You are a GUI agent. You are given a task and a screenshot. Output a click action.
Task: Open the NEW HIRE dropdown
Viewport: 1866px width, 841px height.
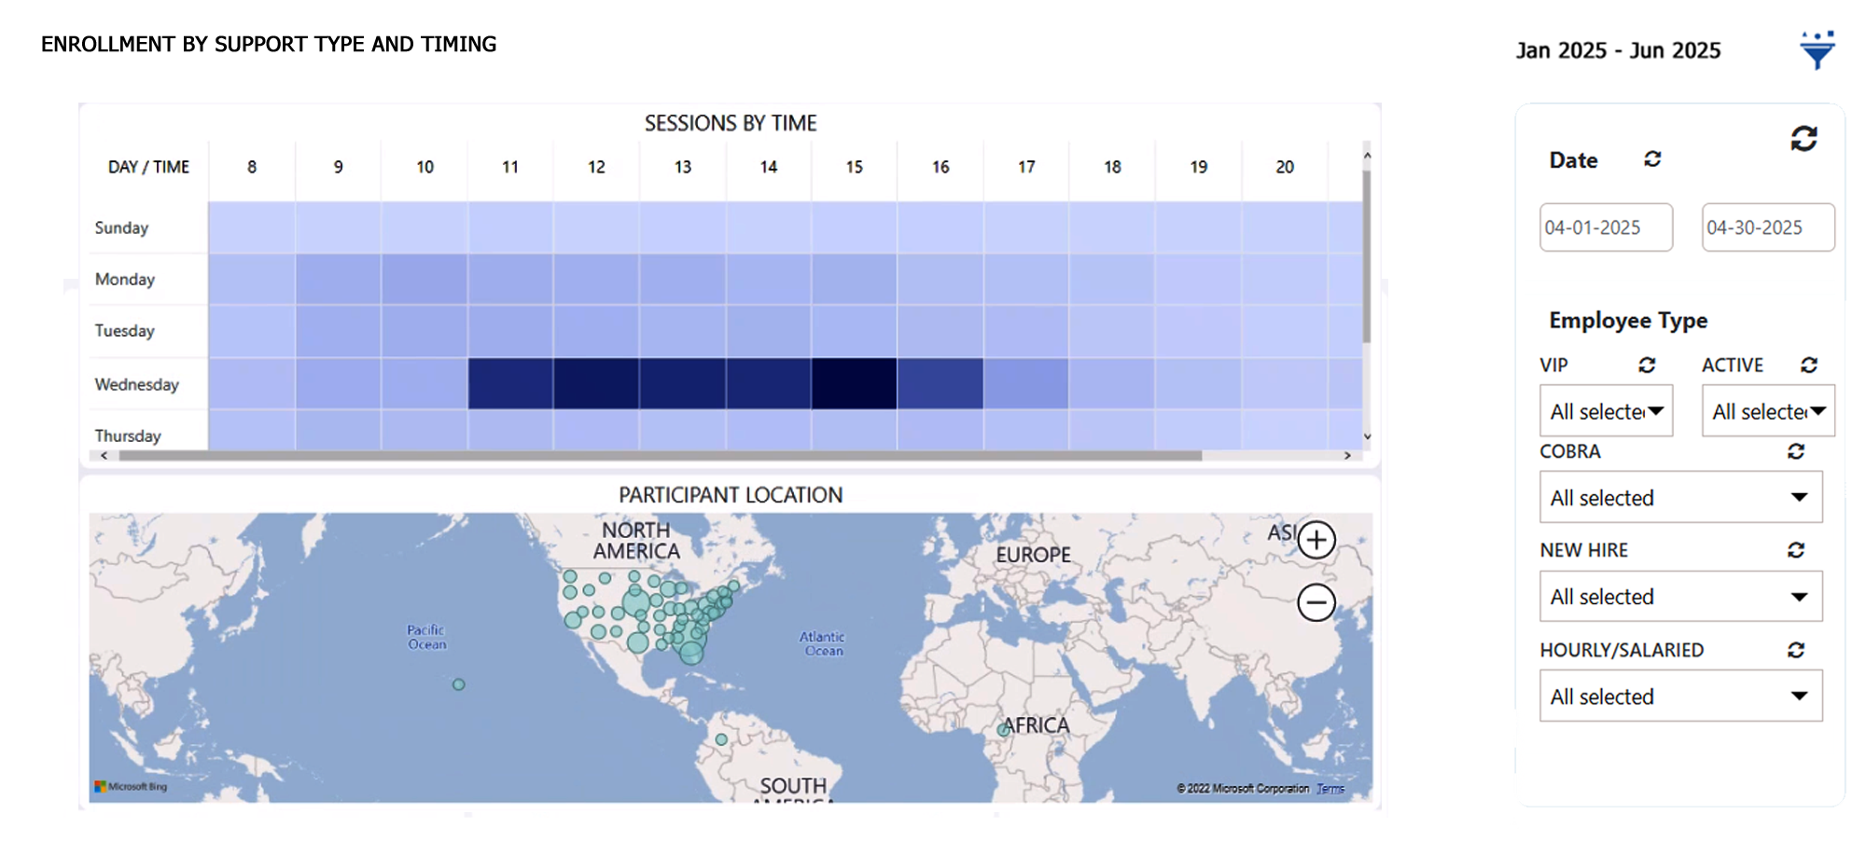coord(1680,597)
